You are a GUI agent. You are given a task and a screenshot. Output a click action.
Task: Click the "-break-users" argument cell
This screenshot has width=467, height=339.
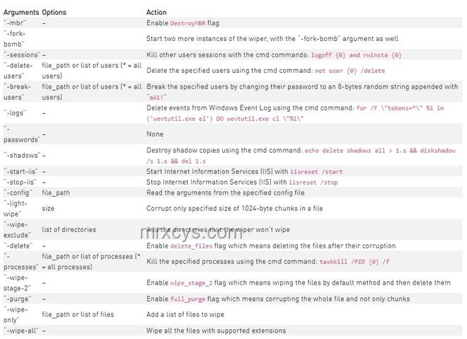click(x=17, y=92)
